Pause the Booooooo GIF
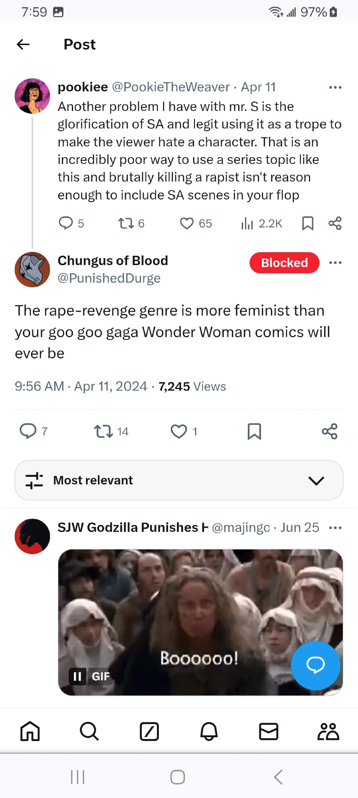358x798 pixels. click(x=77, y=676)
